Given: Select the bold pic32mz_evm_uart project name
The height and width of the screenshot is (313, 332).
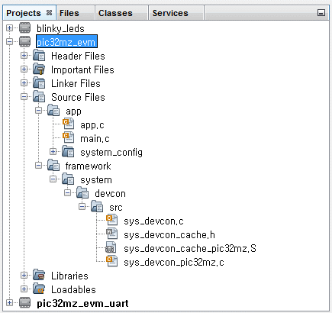Looking at the screenshot, I should coord(82,303).
